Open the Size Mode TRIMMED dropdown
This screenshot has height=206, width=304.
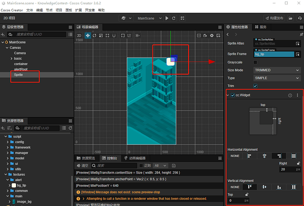pyautogui.click(x=277, y=70)
